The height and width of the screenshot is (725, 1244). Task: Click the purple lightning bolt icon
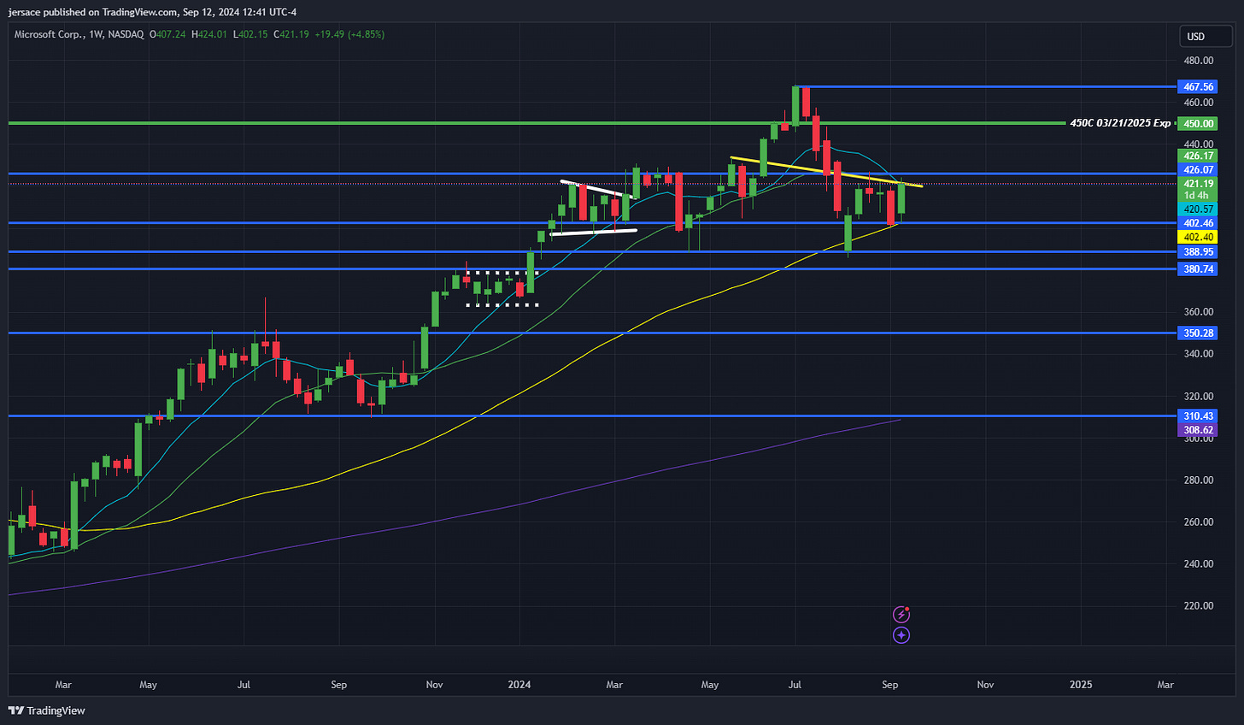pyautogui.click(x=901, y=615)
